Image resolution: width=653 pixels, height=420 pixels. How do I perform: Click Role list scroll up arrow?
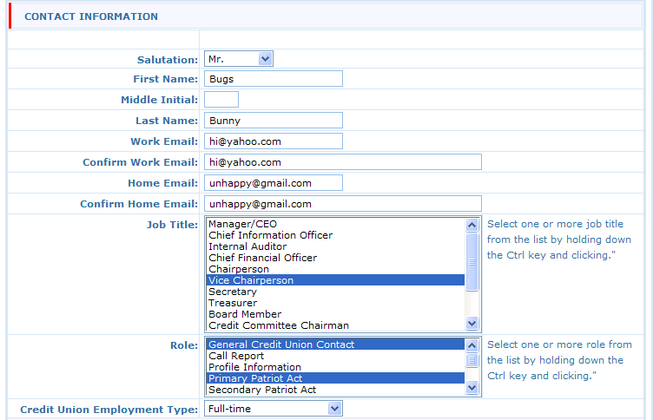tap(472, 345)
